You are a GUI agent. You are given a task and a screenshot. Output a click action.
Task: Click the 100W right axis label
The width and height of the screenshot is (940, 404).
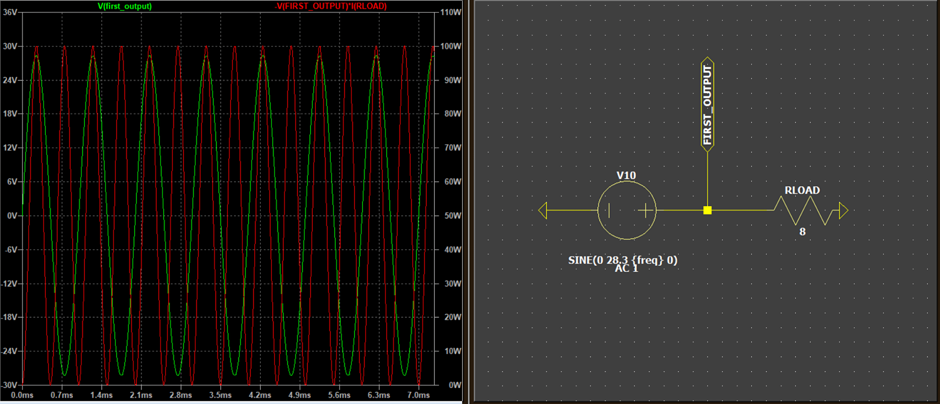click(451, 46)
